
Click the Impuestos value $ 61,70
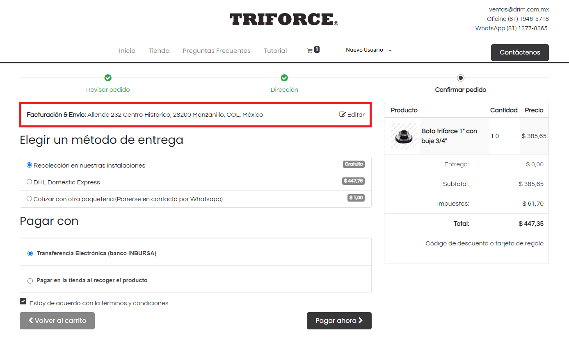pyautogui.click(x=533, y=204)
